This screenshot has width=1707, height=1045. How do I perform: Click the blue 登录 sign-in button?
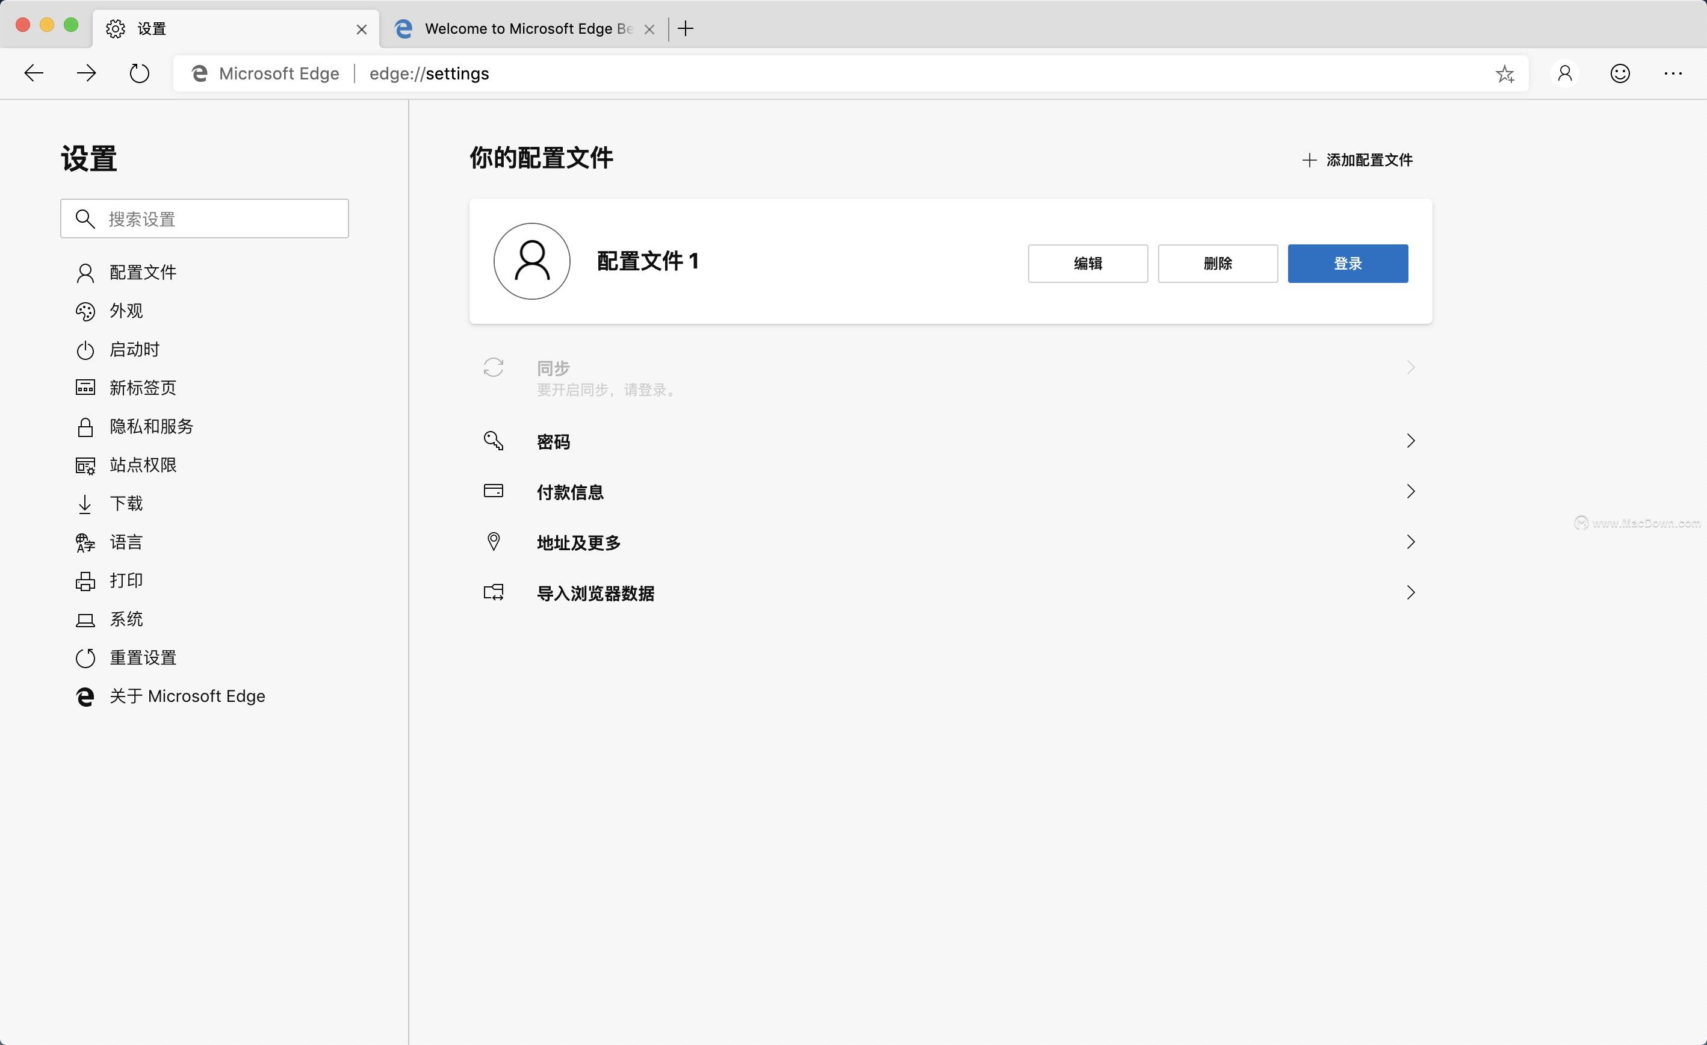coord(1346,263)
